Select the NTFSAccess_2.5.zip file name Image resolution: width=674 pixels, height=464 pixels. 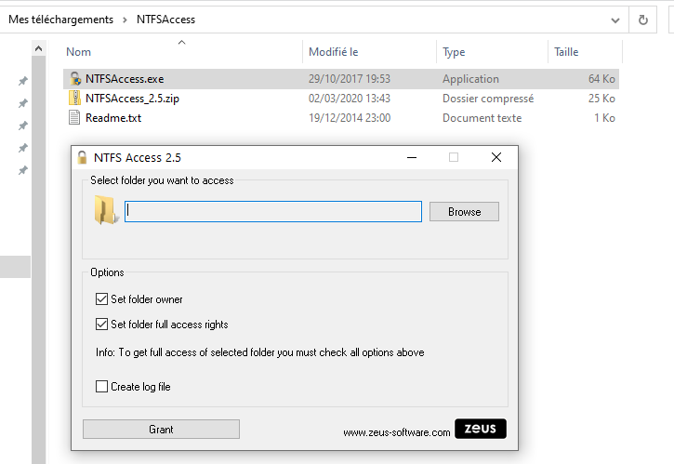[132, 99]
